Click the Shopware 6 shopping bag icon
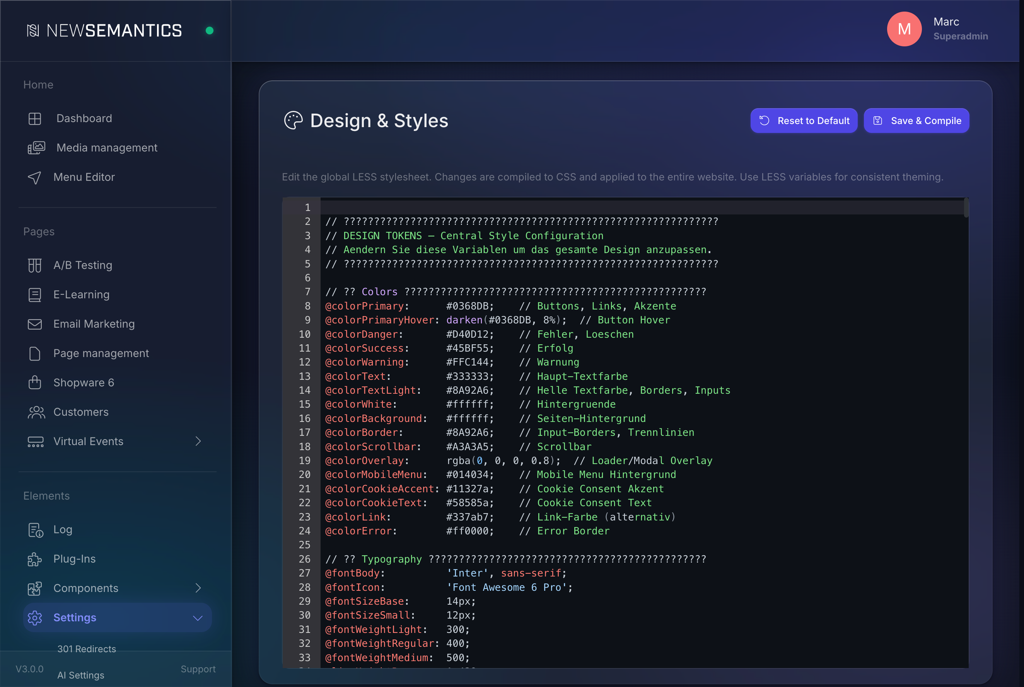The height and width of the screenshot is (687, 1024). point(35,383)
